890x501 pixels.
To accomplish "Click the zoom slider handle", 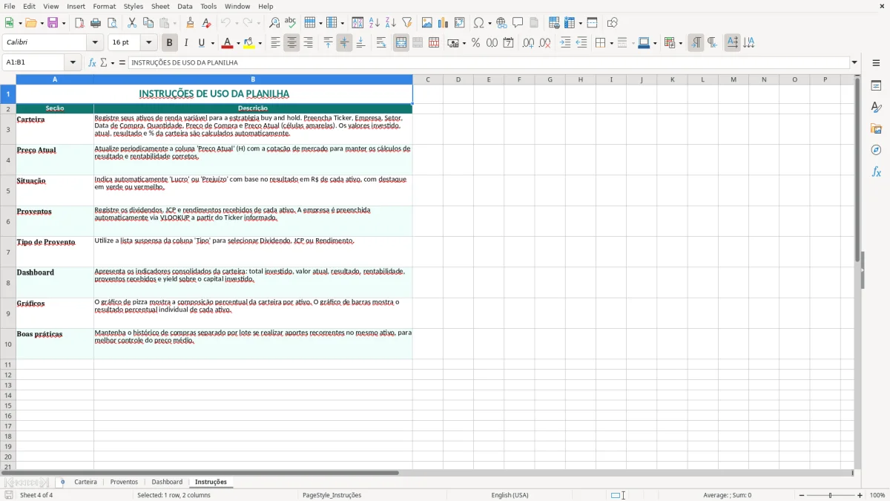I will [x=830, y=495].
